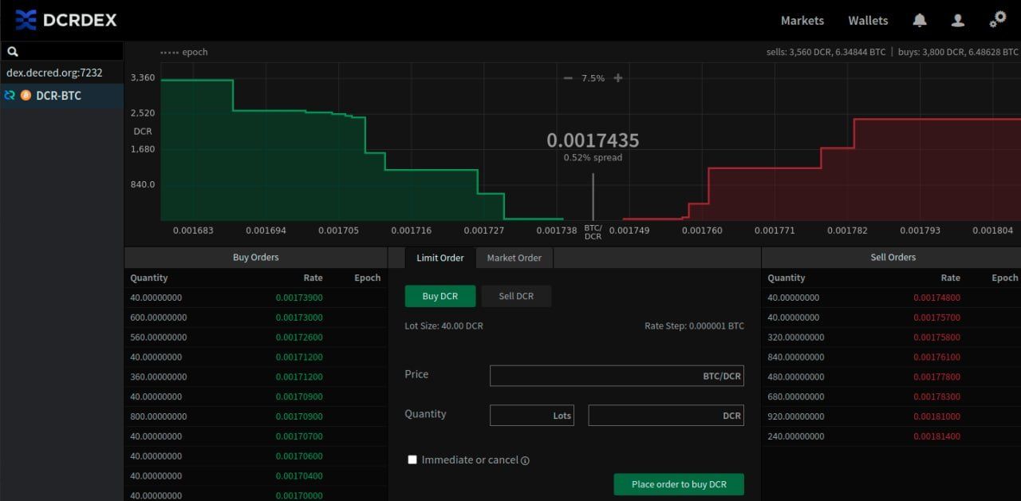Select the Sell DCR option

coord(516,296)
